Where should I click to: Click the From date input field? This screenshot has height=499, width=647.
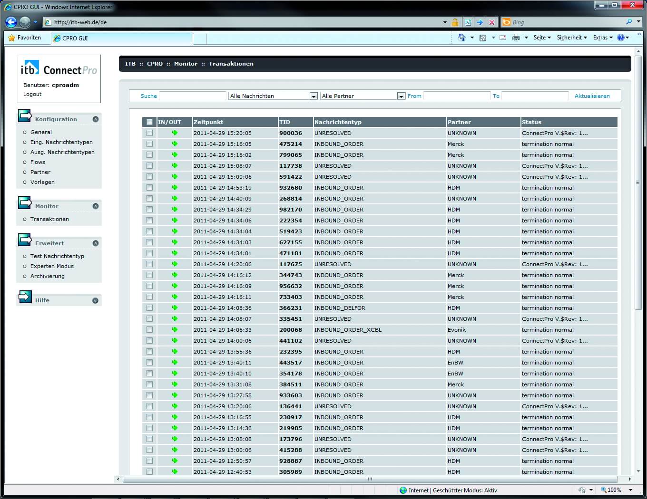point(457,96)
